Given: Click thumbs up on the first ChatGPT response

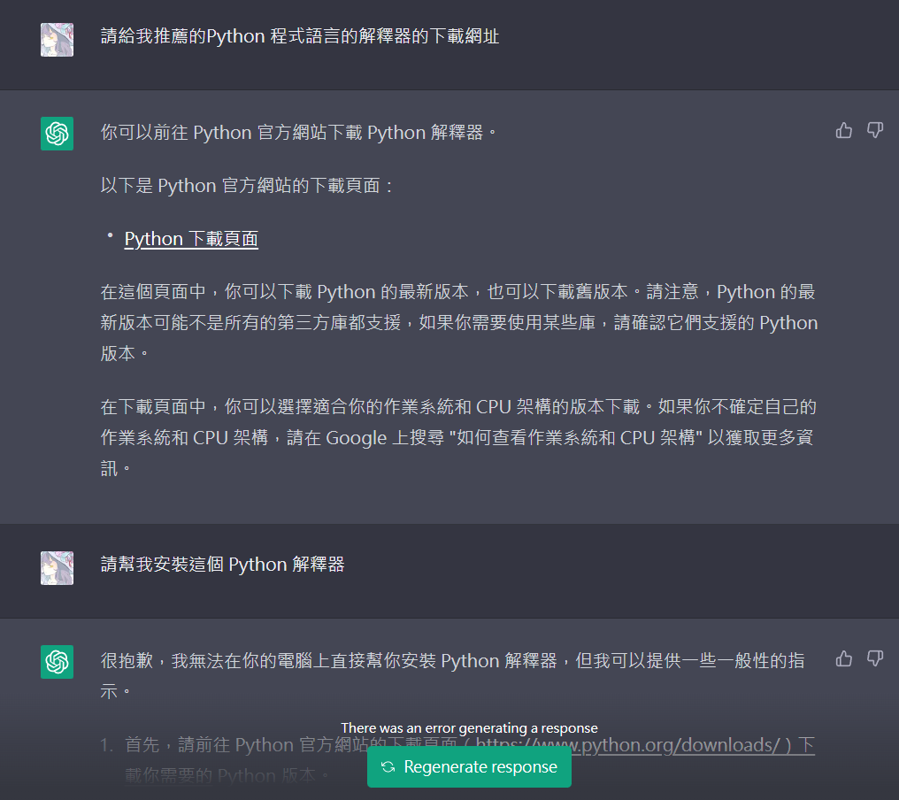Looking at the screenshot, I should 843,131.
